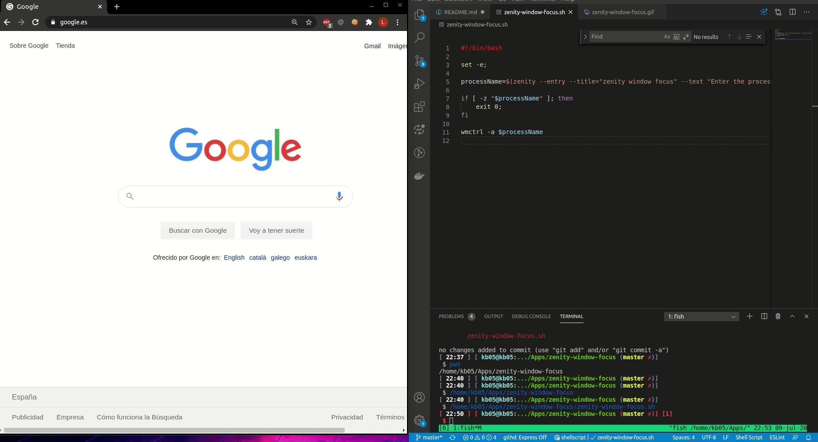This screenshot has height=442, width=818.
Task: Open the Extensions view
Action: 419,107
